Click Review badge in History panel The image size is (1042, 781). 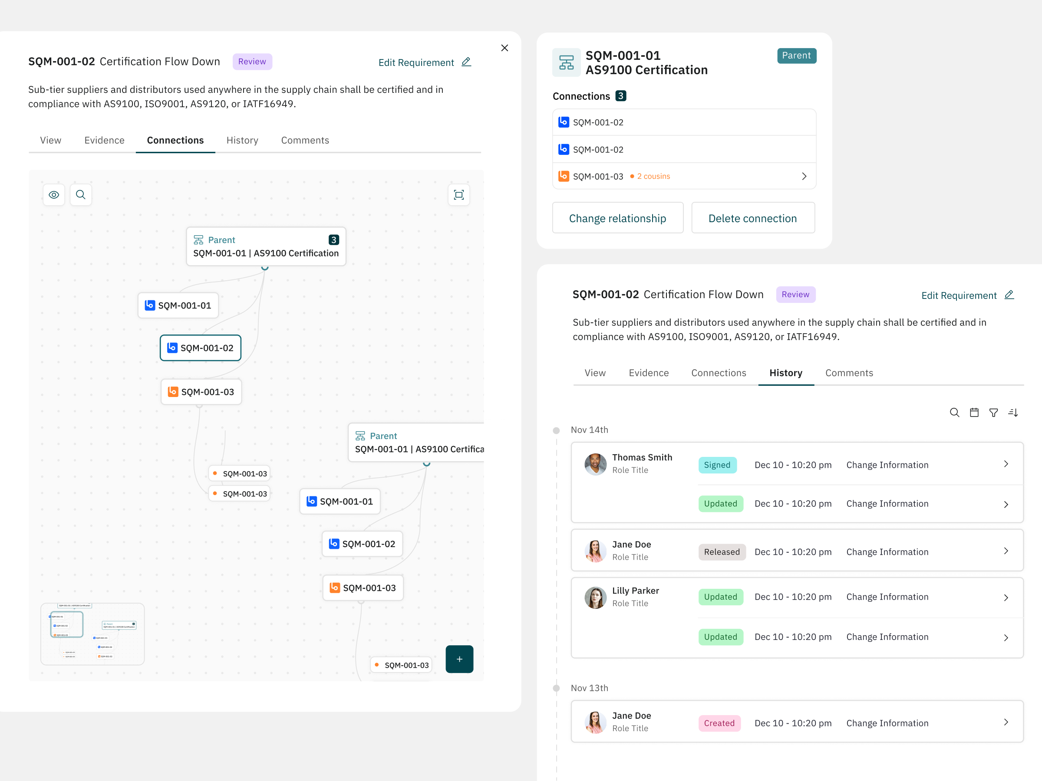pos(796,294)
